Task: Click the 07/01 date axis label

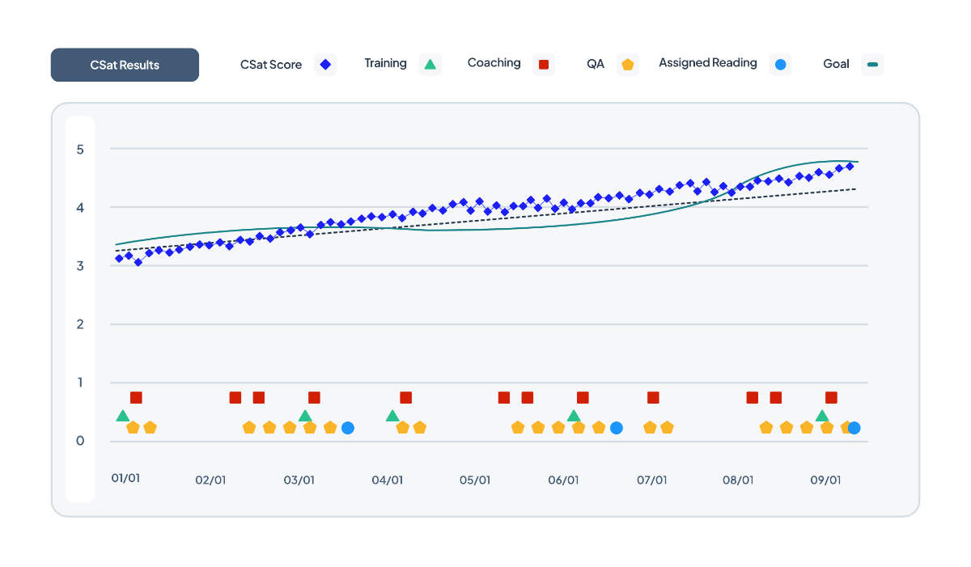Action: (x=651, y=480)
